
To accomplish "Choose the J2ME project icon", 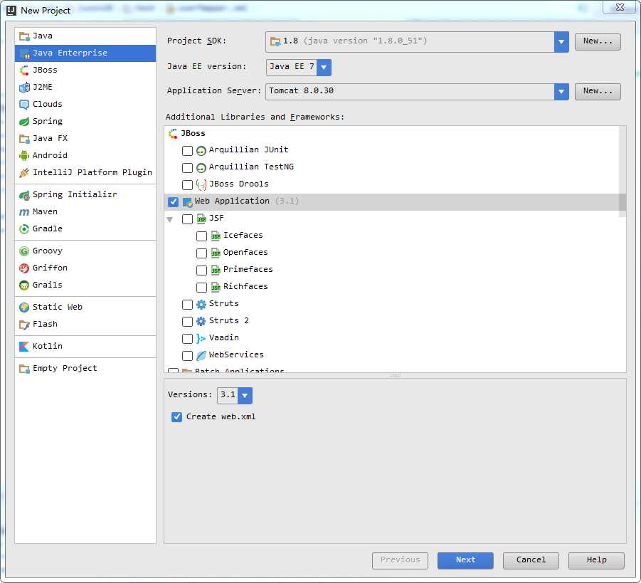I will (24, 87).
